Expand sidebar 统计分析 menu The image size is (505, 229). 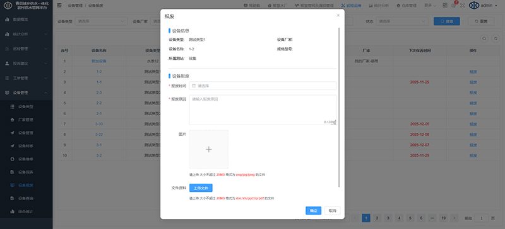pos(26,34)
